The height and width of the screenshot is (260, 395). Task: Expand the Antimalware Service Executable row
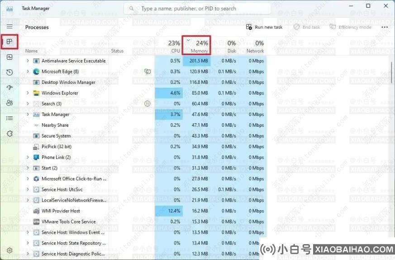point(28,61)
